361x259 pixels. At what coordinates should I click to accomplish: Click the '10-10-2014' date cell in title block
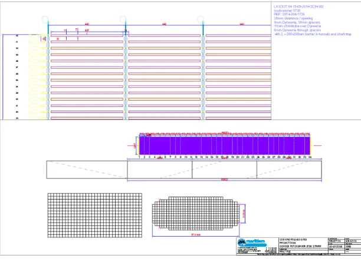coord(336,247)
